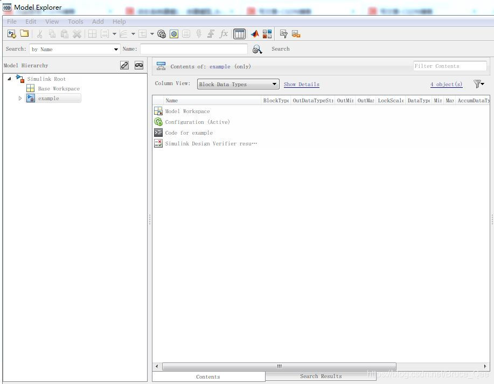Click the Paste clipboard icon

coord(64,34)
